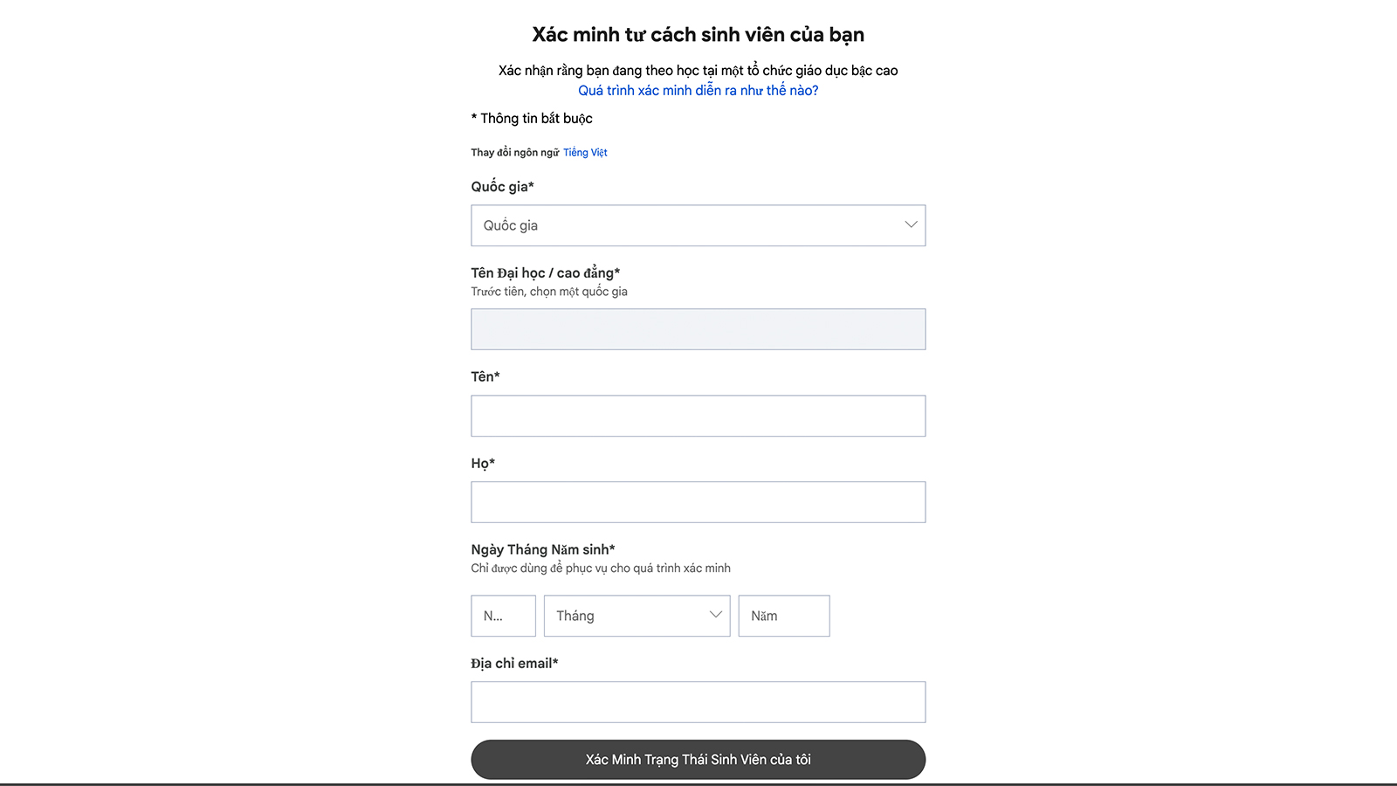This screenshot has height=786, width=1397.
Task: Select the Họ last name input box
Action: [x=698, y=502]
